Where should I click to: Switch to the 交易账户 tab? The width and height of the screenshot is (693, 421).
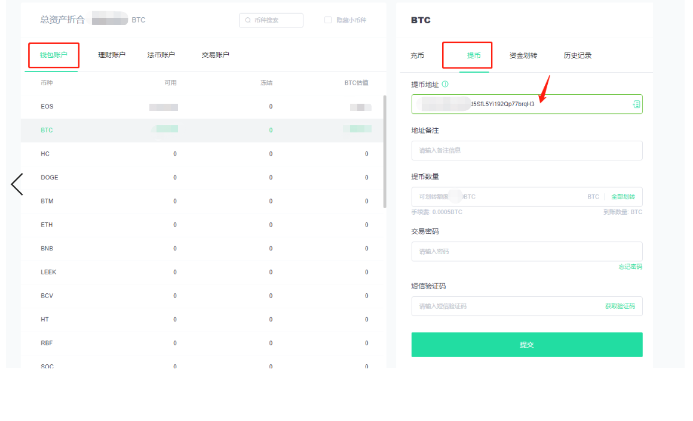coord(215,55)
